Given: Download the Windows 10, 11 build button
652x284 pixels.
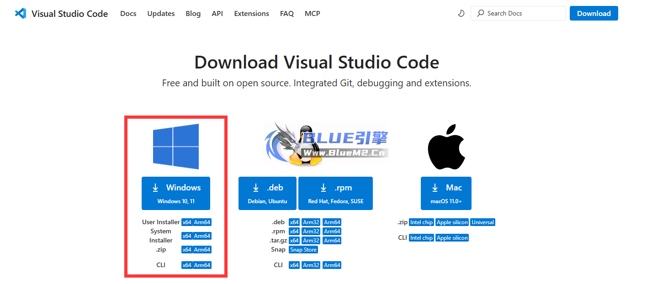Looking at the screenshot, I should [x=176, y=193].
